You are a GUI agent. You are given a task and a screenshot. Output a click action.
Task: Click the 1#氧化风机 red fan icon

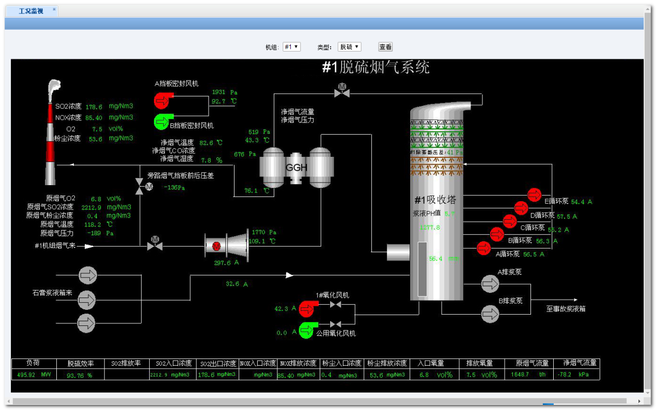(x=307, y=308)
